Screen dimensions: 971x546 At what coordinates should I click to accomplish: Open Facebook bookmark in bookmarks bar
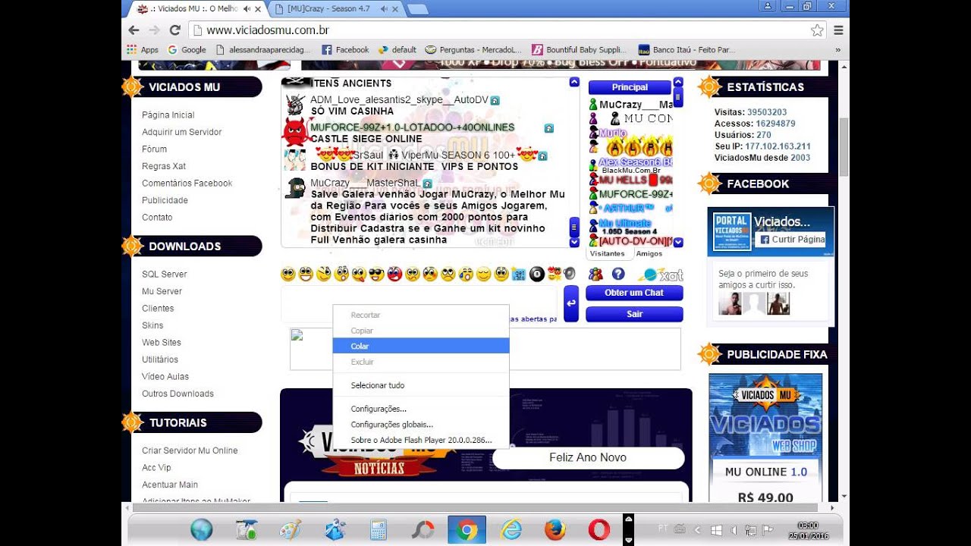(345, 50)
